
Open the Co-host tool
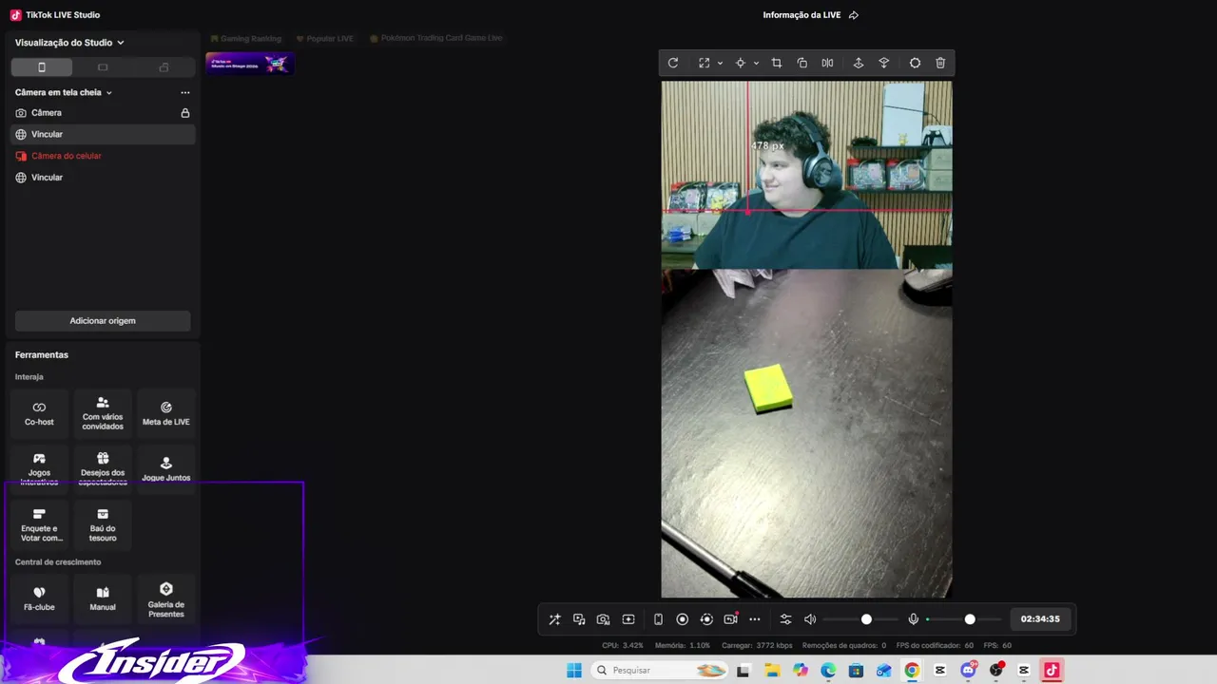click(x=39, y=413)
